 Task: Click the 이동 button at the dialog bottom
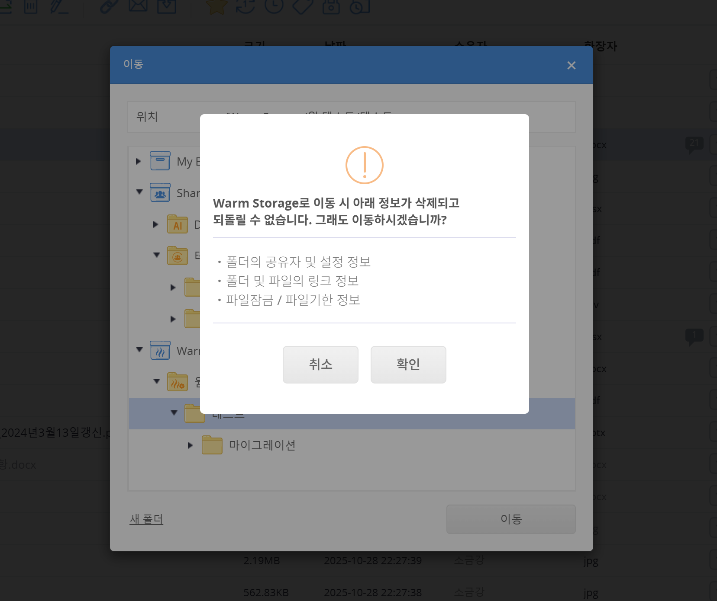[510, 519]
